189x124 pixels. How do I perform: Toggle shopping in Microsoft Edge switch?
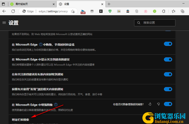pyautogui.click(x=168, y=44)
